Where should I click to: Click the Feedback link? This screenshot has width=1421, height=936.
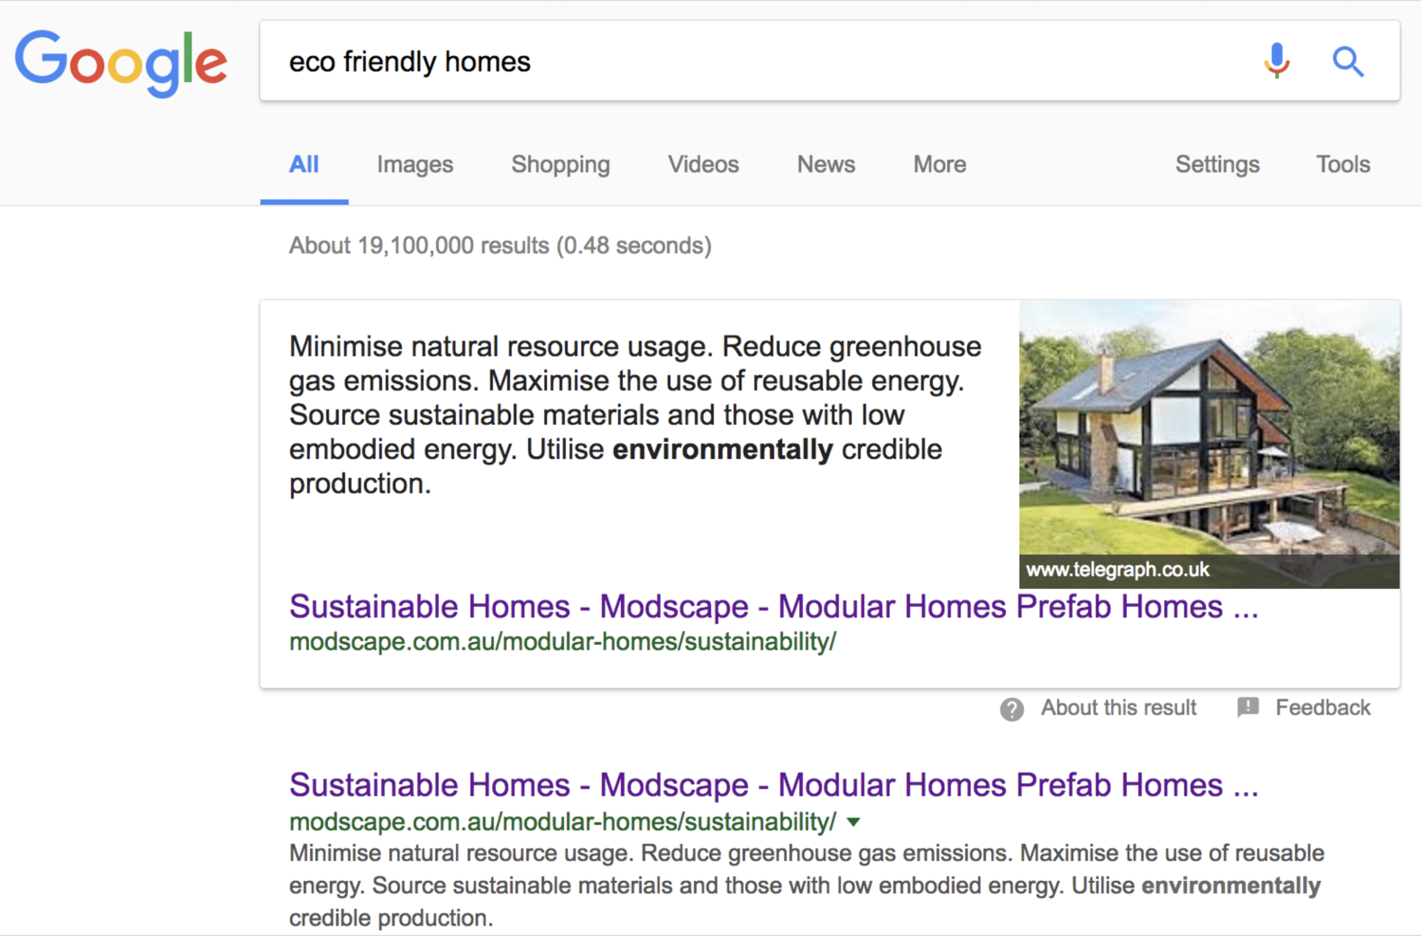tap(1323, 707)
